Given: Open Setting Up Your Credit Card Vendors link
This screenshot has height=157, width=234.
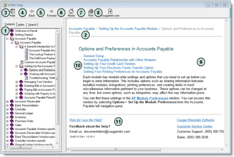Looking at the screenshot, I should click(109, 64).
